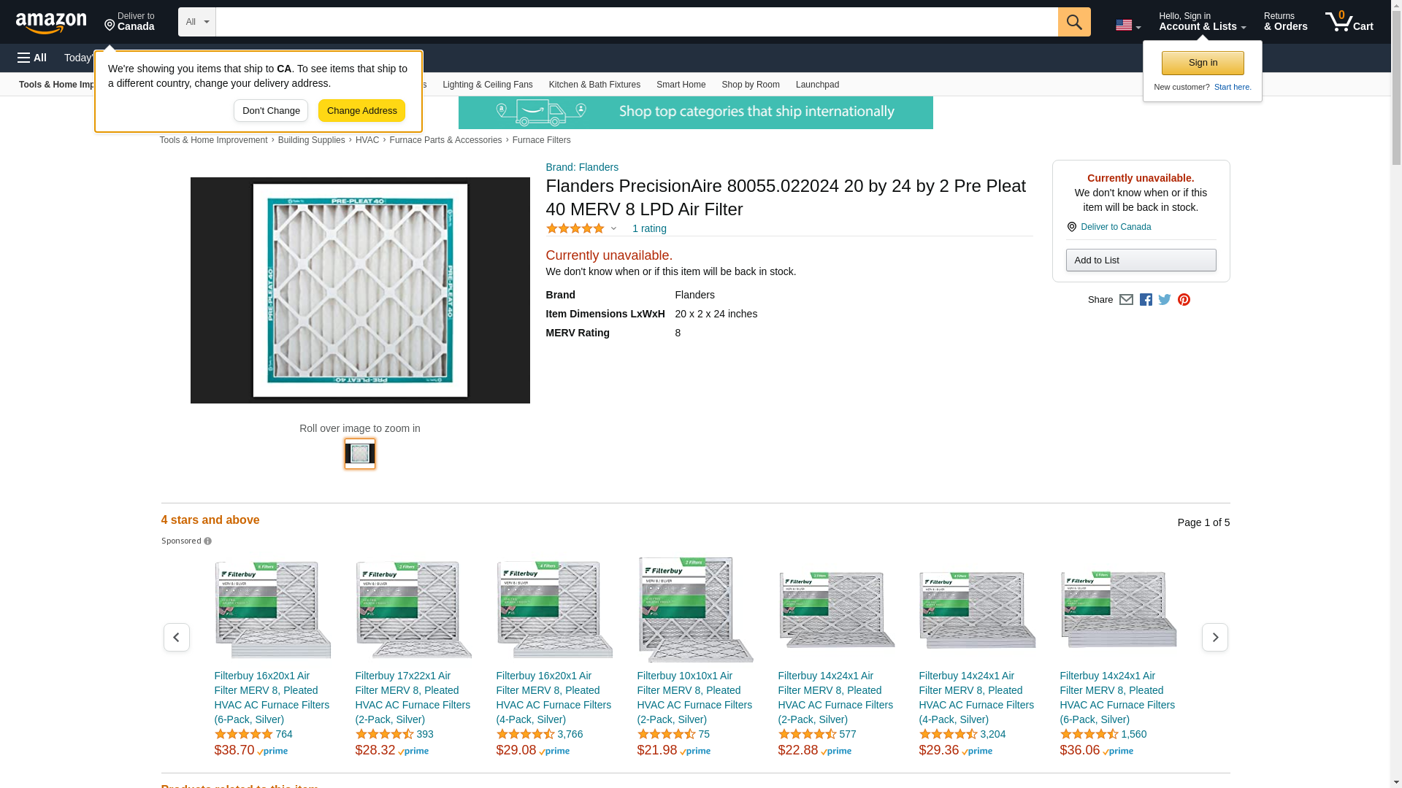Open the shopping cart
1402x788 pixels.
click(1349, 22)
